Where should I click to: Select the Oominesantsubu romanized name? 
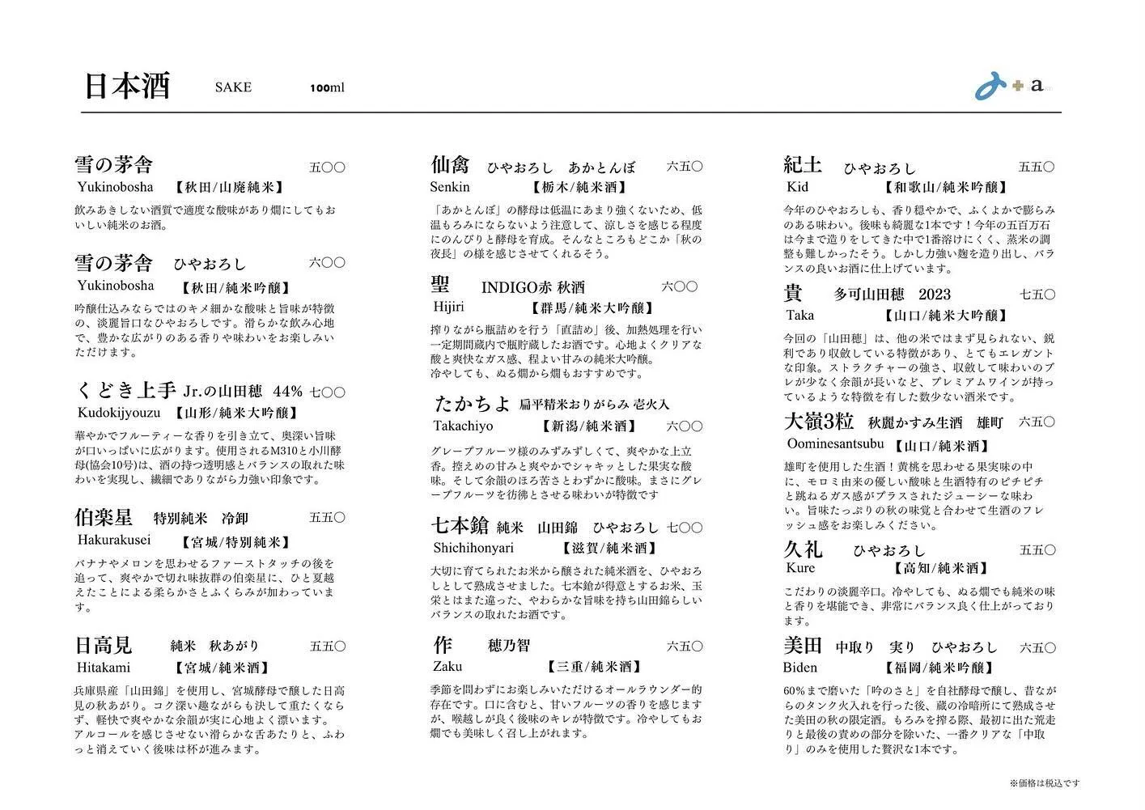point(837,443)
